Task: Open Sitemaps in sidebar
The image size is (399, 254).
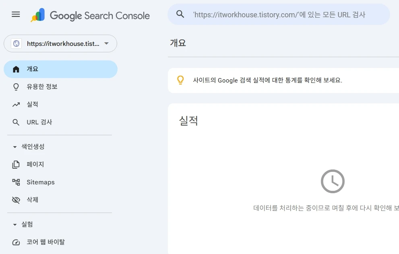Action: click(x=60, y=182)
